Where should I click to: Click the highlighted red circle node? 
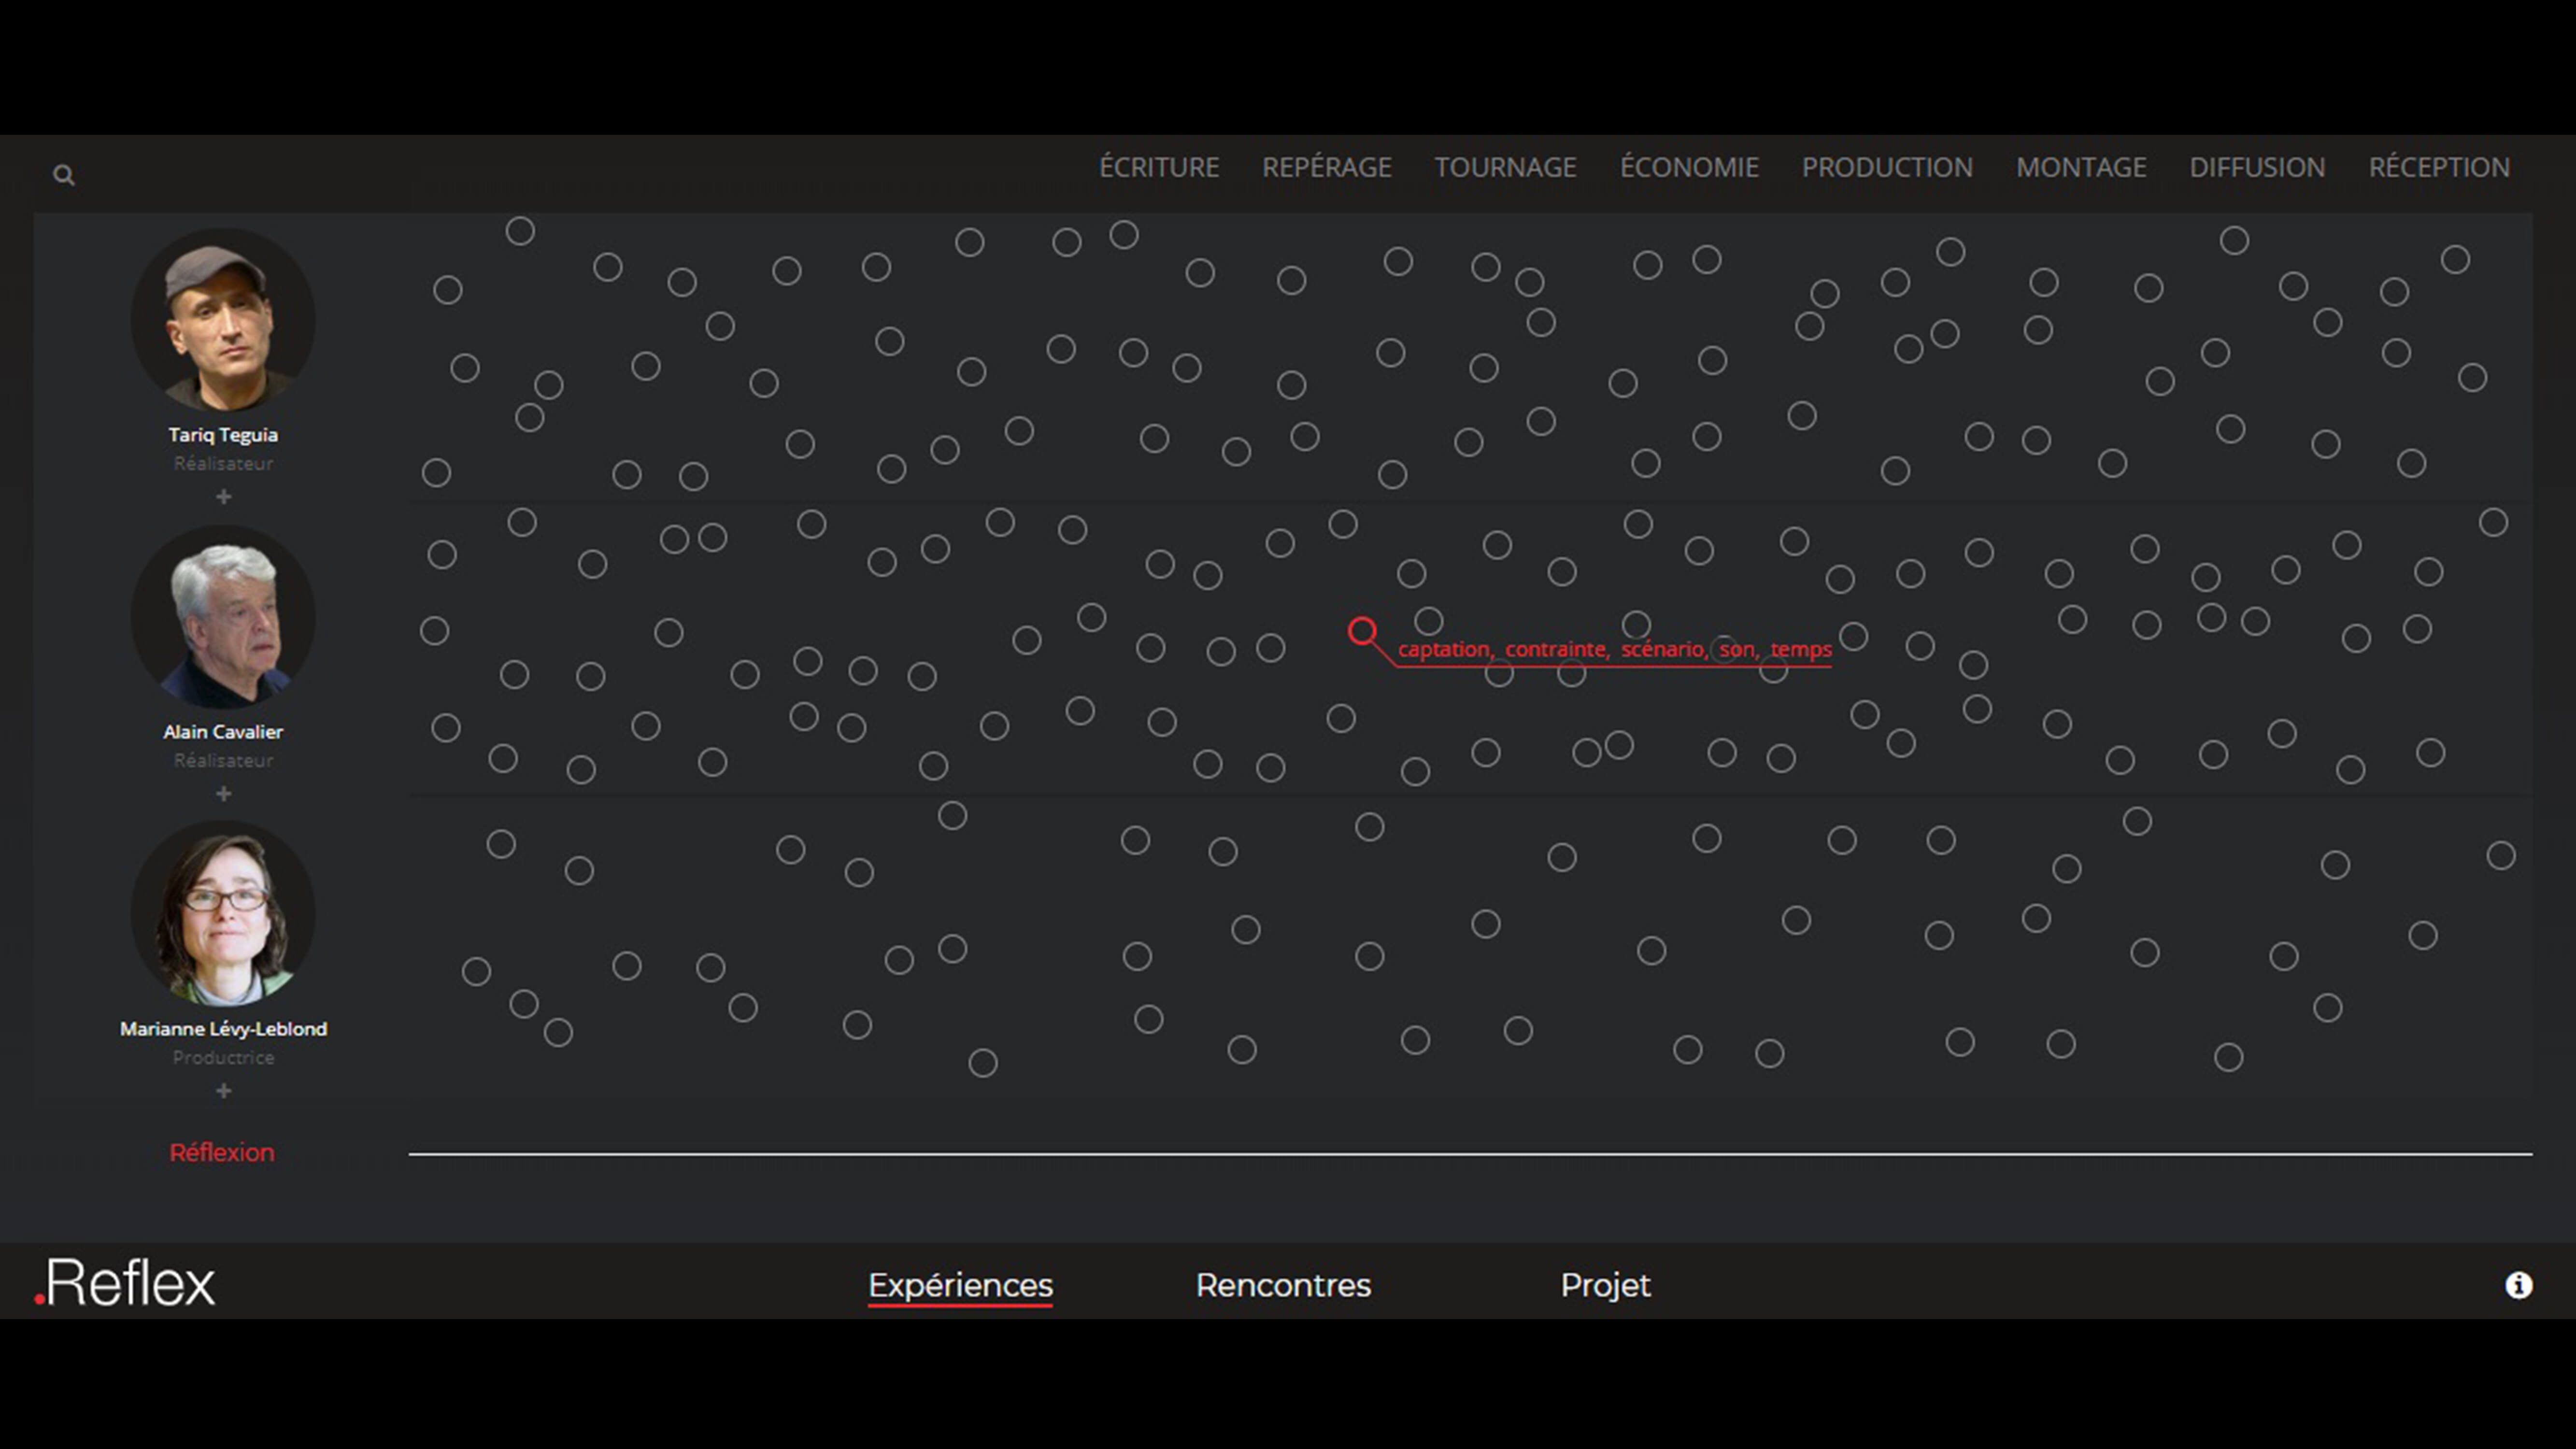[1362, 631]
